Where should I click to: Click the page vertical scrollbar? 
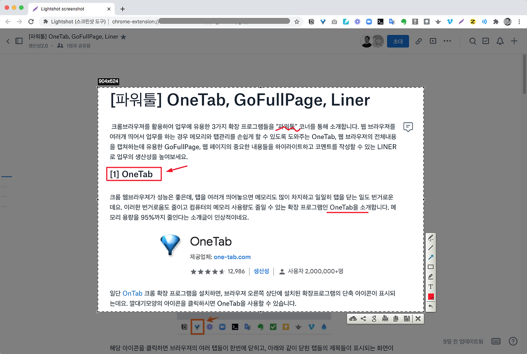[x=524, y=74]
